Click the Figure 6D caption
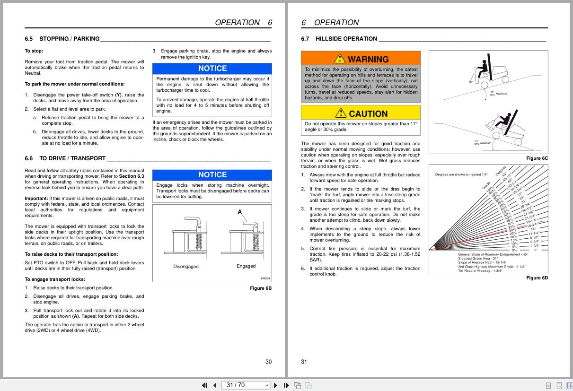573x391 pixels. point(537,278)
